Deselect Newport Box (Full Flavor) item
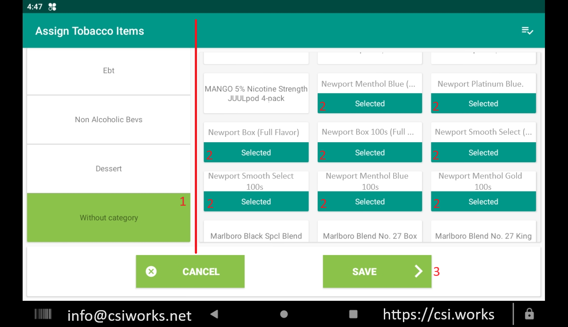Viewport: 568px width, 327px height. (256, 142)
